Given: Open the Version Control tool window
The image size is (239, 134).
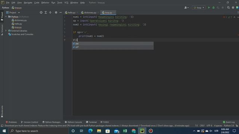Looking at the screenshot, I should coord(29,122).
